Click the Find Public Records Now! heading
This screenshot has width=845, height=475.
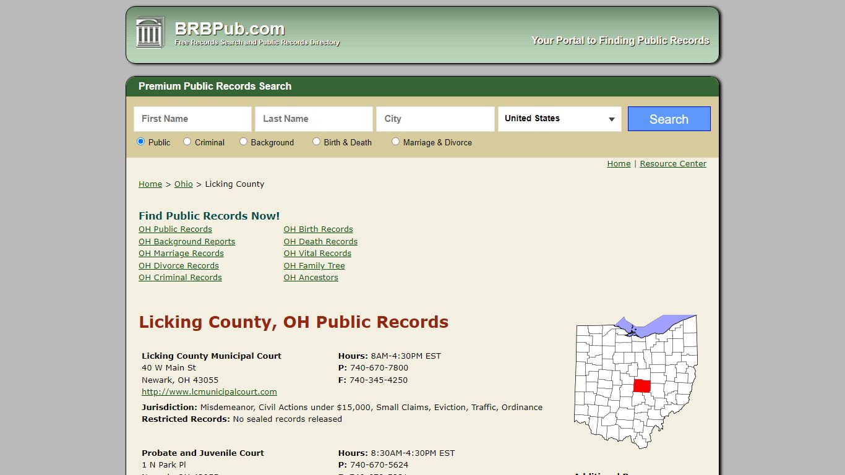point(209,216)
